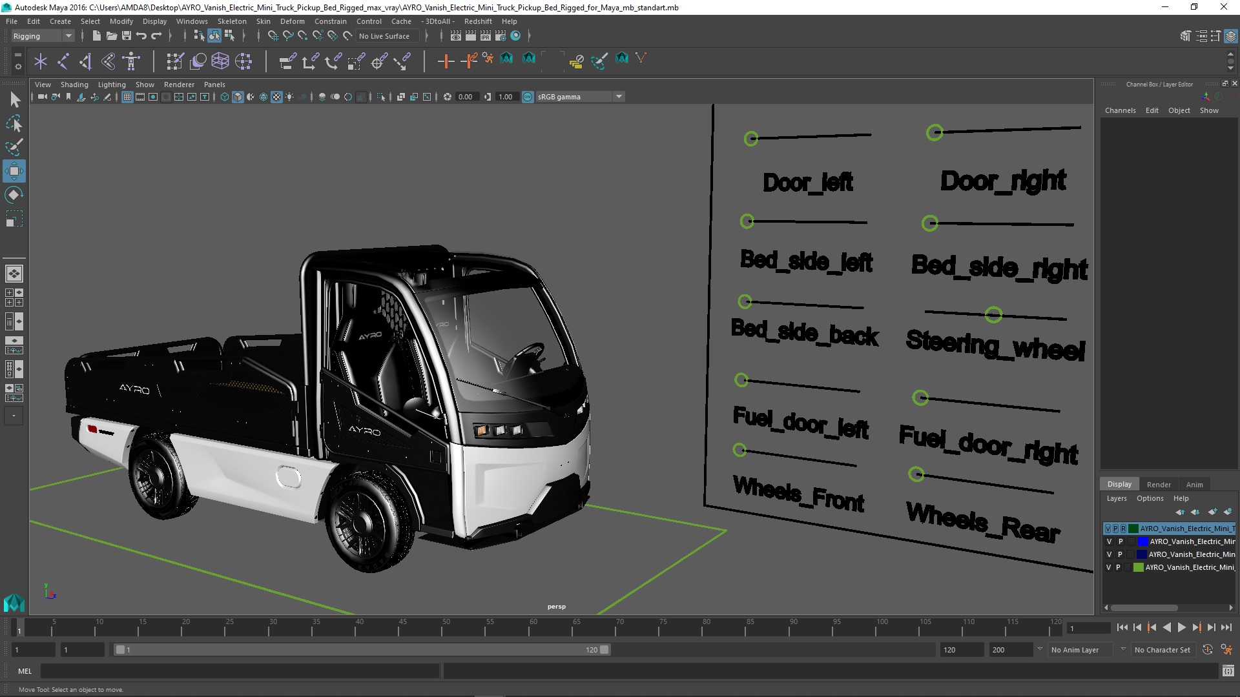Viewport: 1240px width, 697px height.
Task: Save the scene with the disk icon
Action: tap(126, 36)
